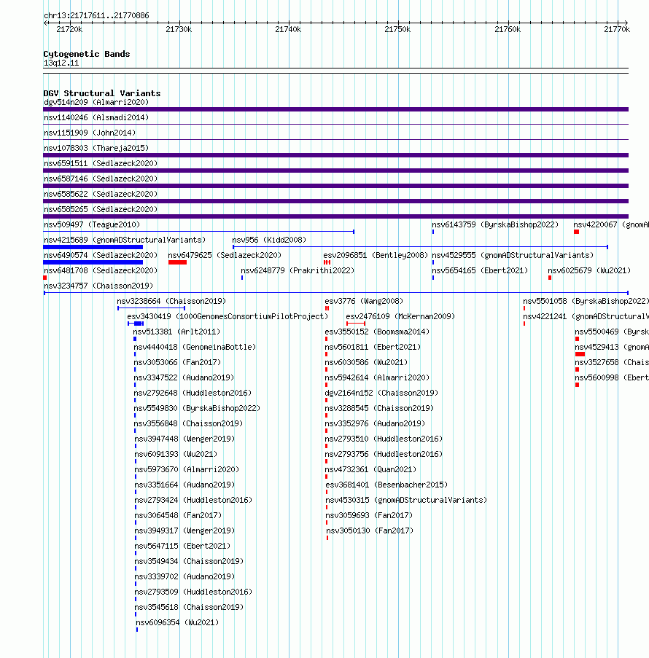Screen dimensions: 649x658
Task: Click the 21760k ruler position label
Action: [x=508, y=29]
